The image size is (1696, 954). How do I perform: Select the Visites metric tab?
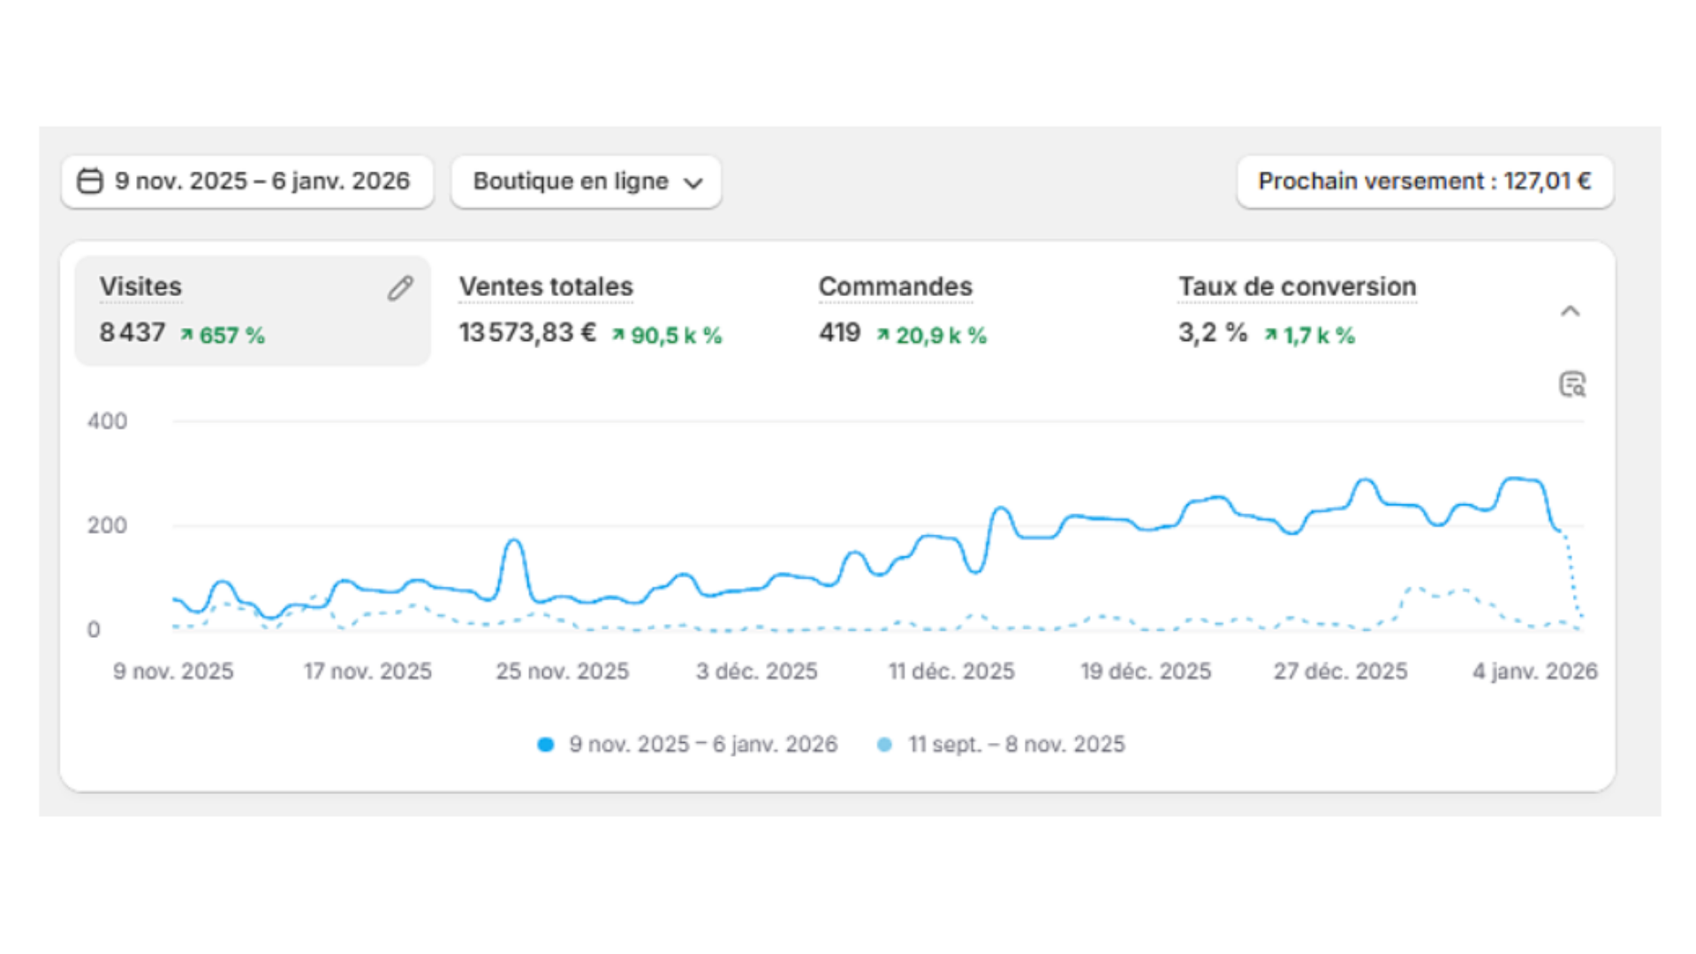140,287
